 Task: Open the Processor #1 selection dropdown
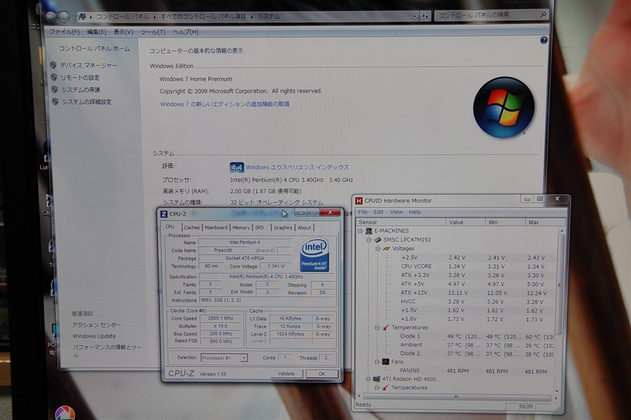tap(244, 358)
